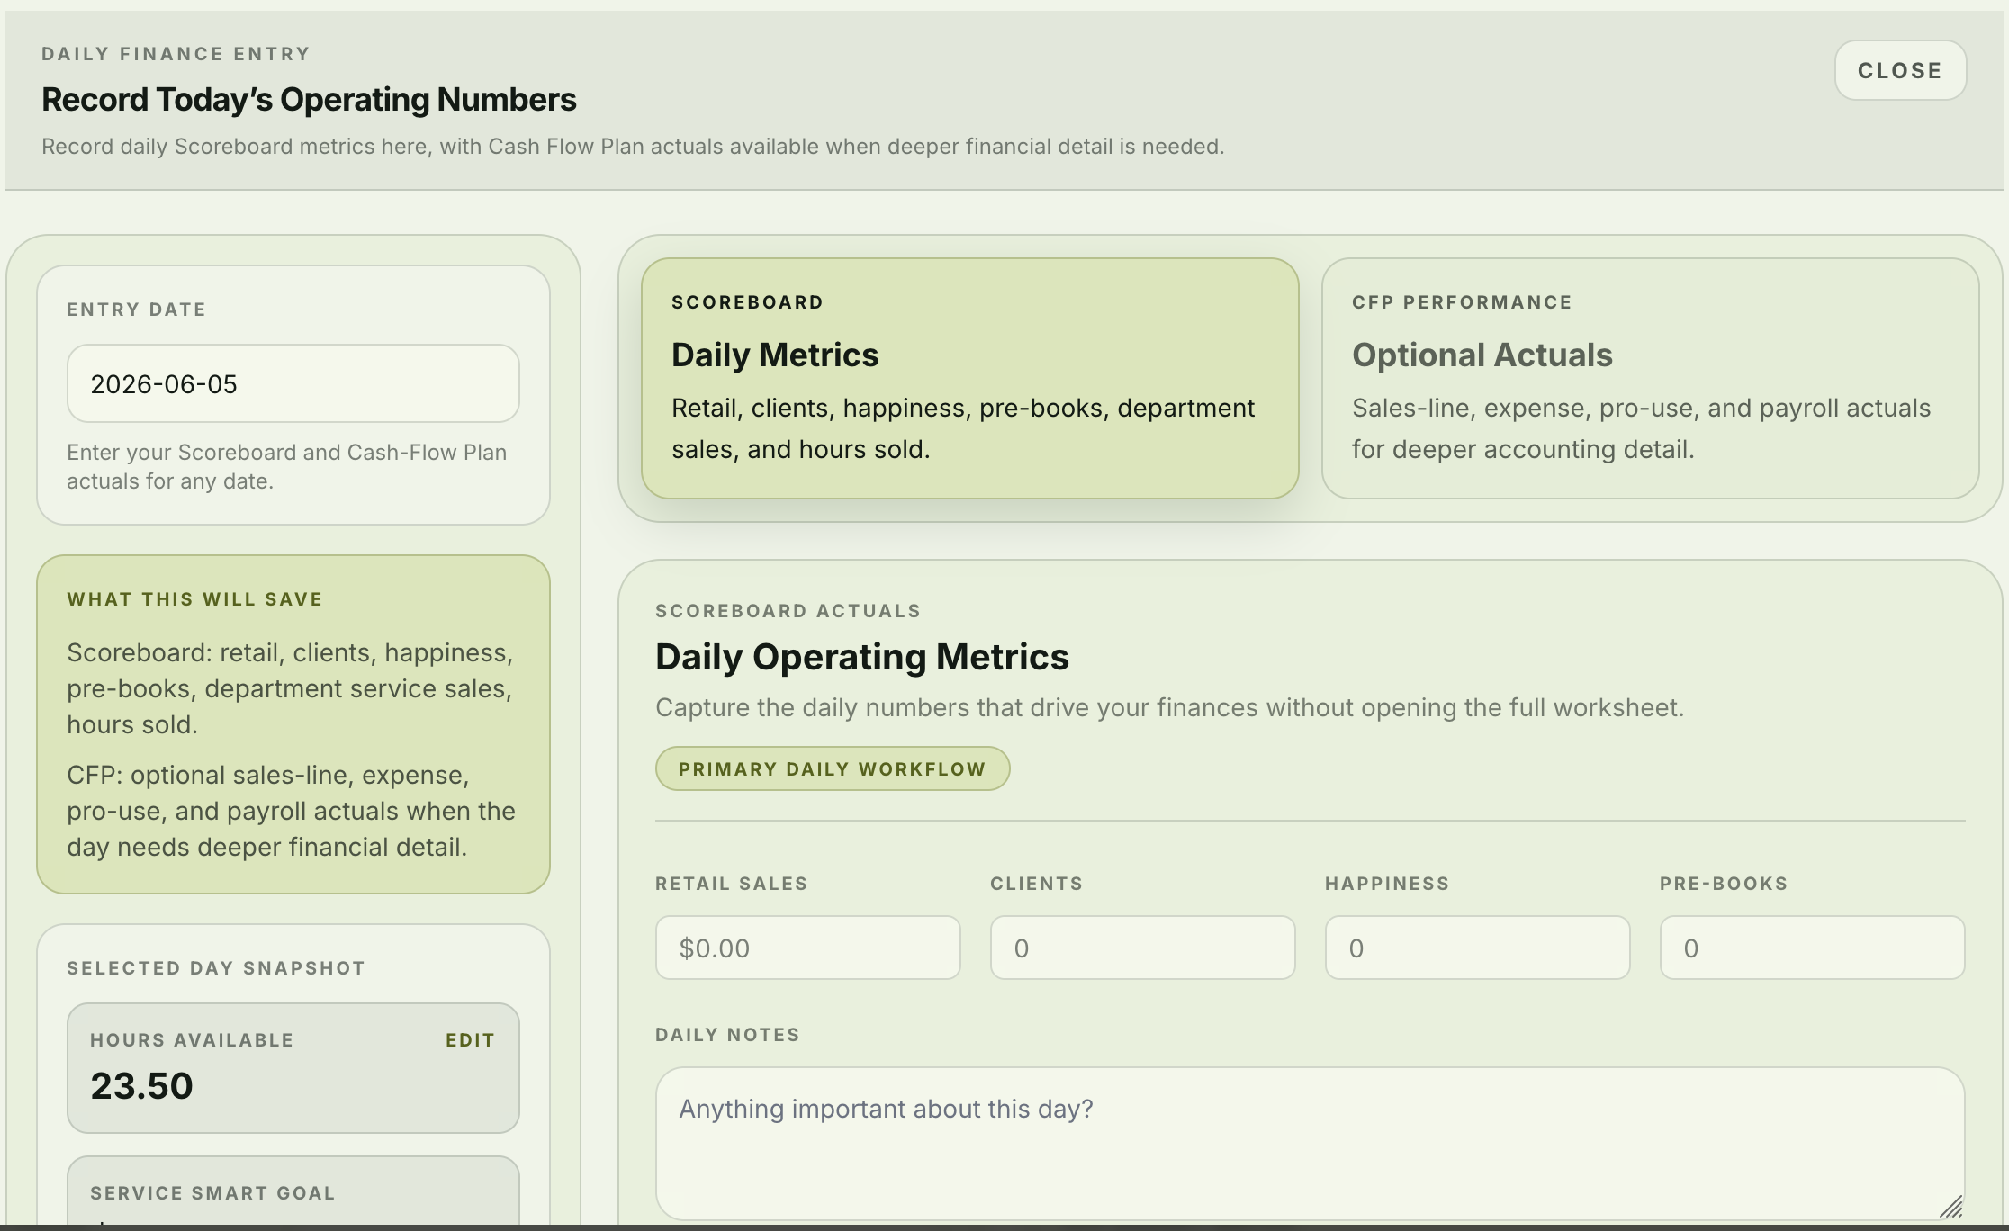Close the Daily Finance Entry panel

pos(1900,70)
